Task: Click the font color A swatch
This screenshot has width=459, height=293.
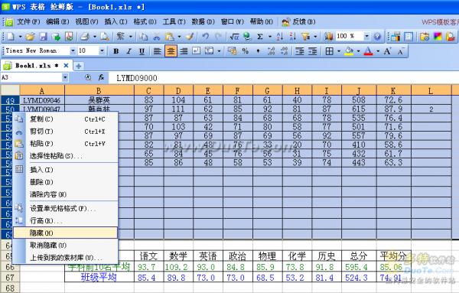Action: pos(368,51)
